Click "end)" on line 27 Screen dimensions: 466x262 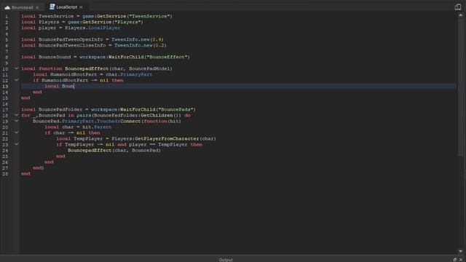[39, 168]
